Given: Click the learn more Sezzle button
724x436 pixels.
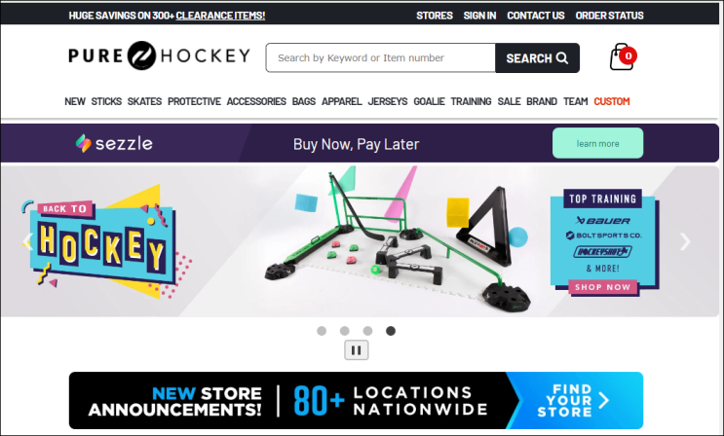Looking at the screenshot, I should click(597, 143).
